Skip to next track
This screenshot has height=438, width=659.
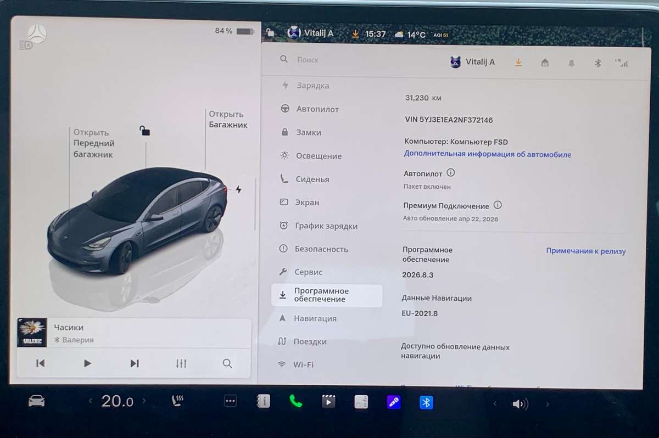click(135, 363)
